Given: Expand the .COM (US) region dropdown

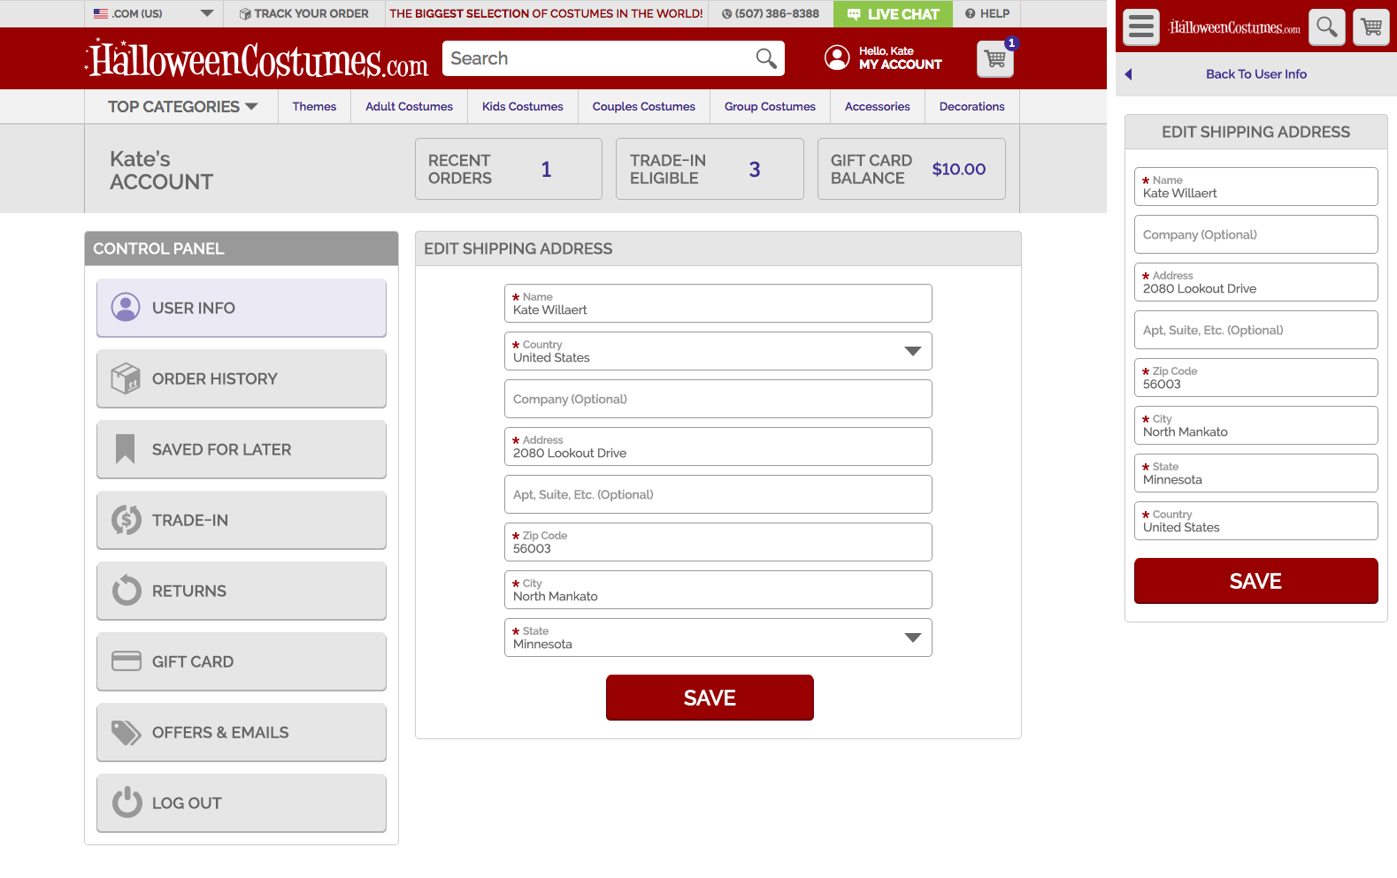Looking at the screenshot, I should (207, 13).
